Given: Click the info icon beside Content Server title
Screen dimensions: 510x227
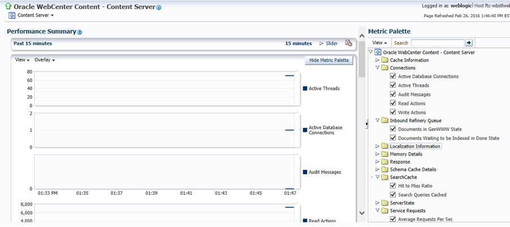Looking at the screenshot, I should [159, 7].
